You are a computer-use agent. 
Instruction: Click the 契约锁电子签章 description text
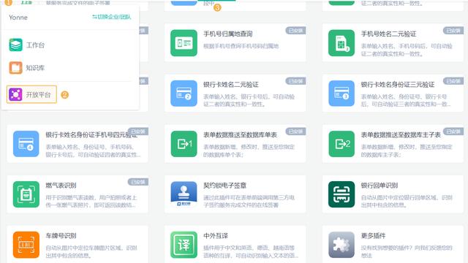click(x=249, y=202)
